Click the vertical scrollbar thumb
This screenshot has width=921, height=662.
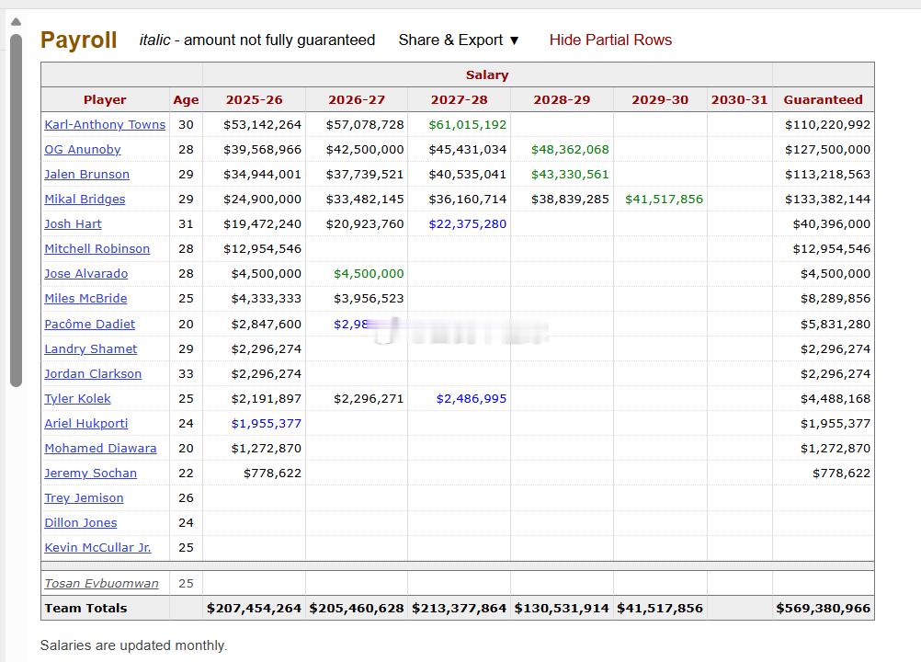(x=16, y=210)
